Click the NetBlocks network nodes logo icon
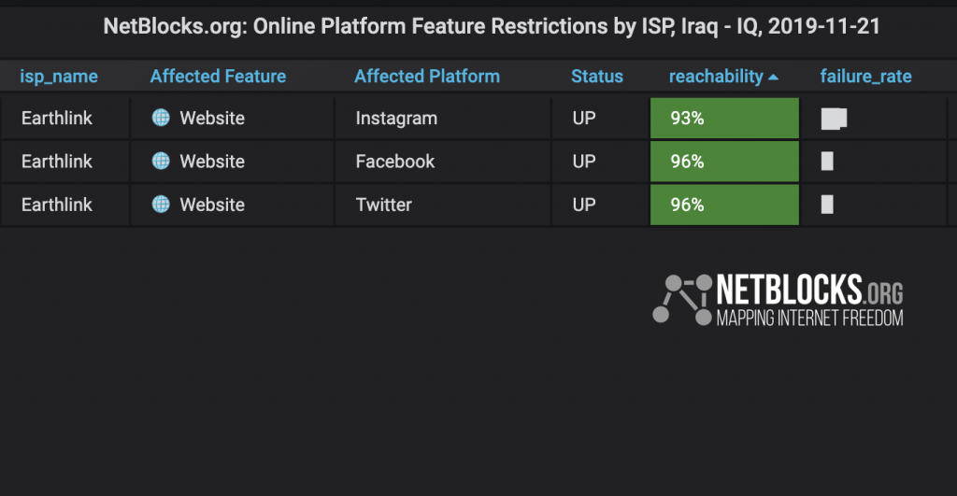The height and width of the screenshot is (496, 957). [681, 299]
